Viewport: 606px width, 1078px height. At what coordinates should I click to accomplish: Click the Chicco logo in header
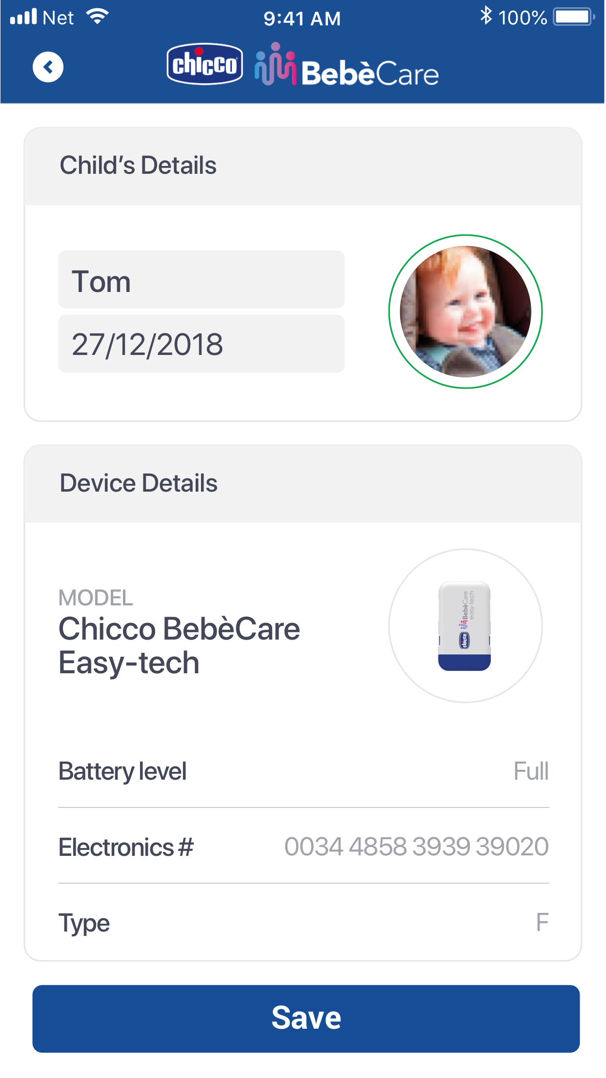(205, 64)
